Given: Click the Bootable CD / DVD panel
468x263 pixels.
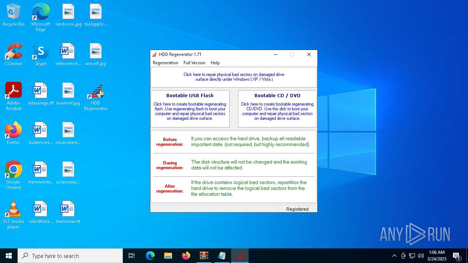Looking at the screenshot, I should (x=277, y=109).
